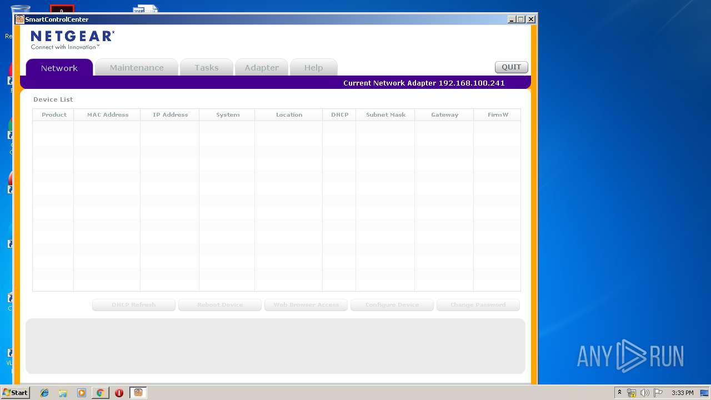Image resolution: width=711 pixels, height=400 pixels.
Task: Click the network status tray icon
Action: (x=632, y=393)
